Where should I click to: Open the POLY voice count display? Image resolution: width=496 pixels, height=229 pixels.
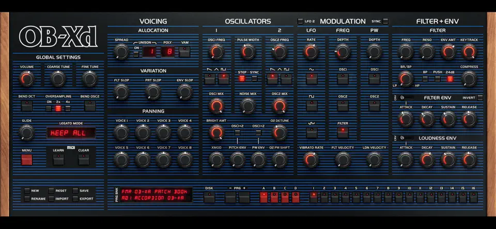point(167,52)
